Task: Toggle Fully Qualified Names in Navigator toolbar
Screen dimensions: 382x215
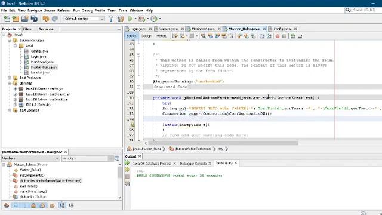Action: [52, 205]
